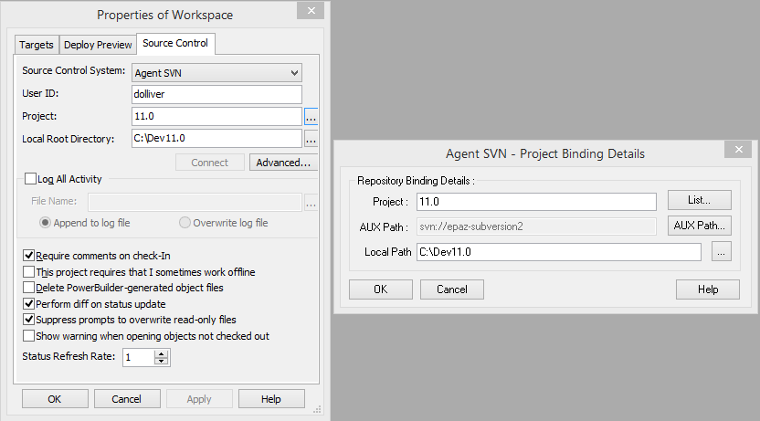The height and width of the screenshot is (421, 760).
Task: Switch to the Targets tab
Action: click(37, 45)
